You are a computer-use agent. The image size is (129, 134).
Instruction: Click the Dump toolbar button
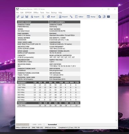point(91,17)
